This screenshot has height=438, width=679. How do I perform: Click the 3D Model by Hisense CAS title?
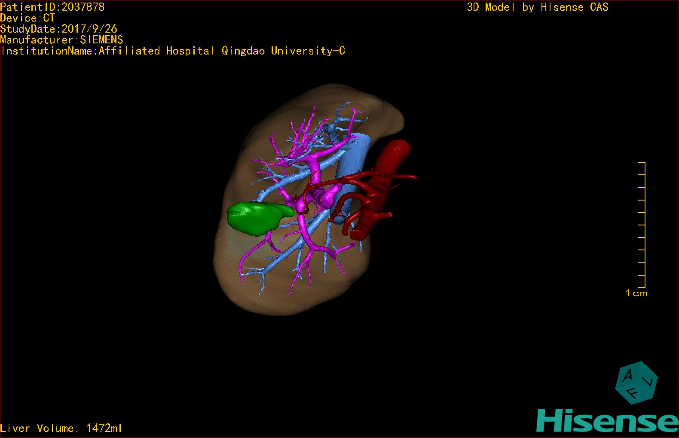[x=538, y=7]
